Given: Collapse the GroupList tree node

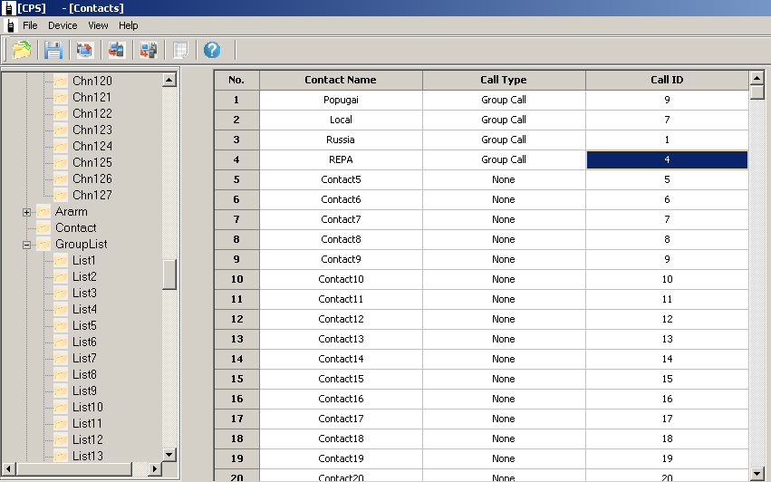Looking at the screenshot, I should 27,245.
